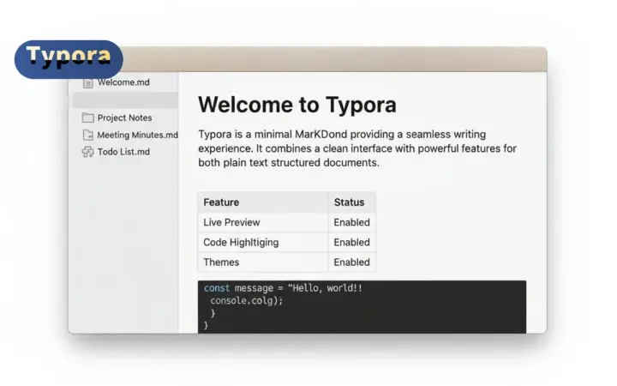Screen dimensions: 617x386
Task: Click the Welcome.md document icon
Action: coord(87,83)
